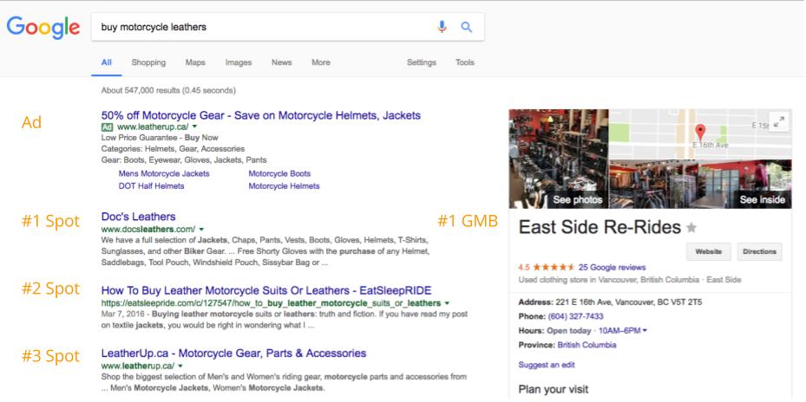The height and width of the screenshot is (402, 806).
Task: Open dropdown arrow next to www.leatherup.ca/ ad URL
Action: pos(195,126)
